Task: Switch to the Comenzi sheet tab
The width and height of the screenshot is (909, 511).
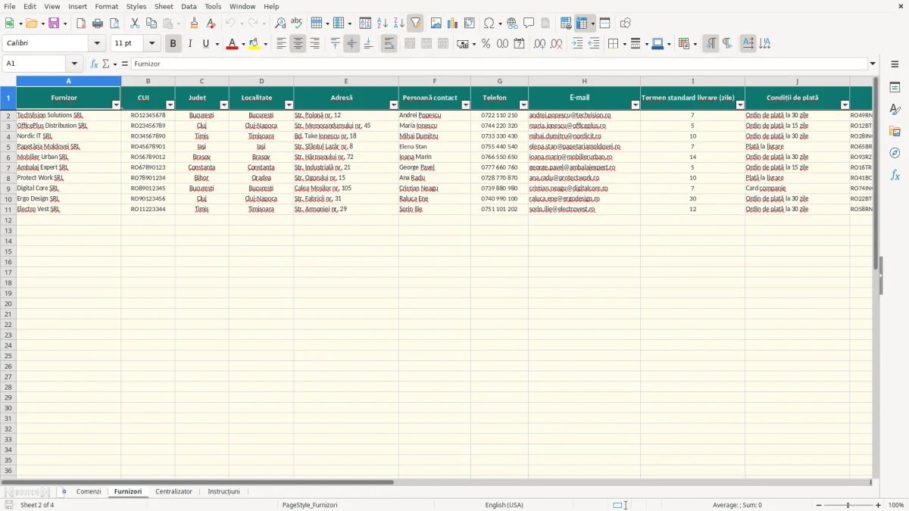Action: click(x=89, y=491)
